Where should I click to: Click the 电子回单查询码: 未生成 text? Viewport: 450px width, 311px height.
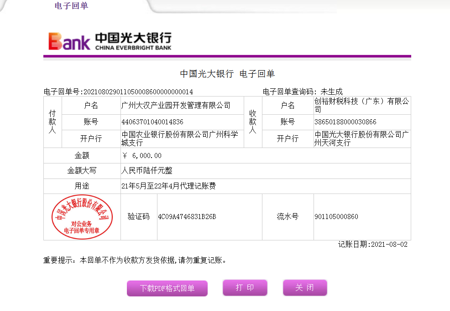tap(303, 92)
